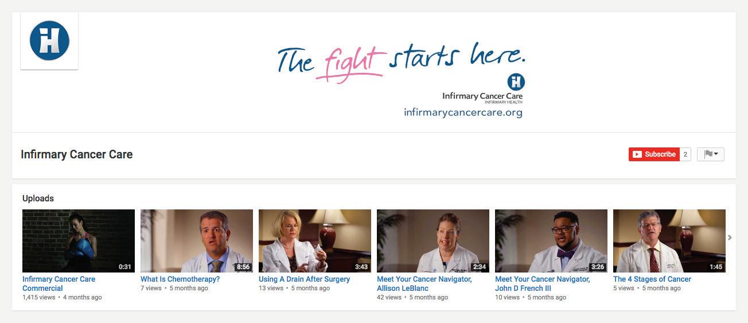The height and width of the screenshot is (323, 748).
Task: Open Using A Drain After Surgery thumbnail
Action: pos(315,241)
